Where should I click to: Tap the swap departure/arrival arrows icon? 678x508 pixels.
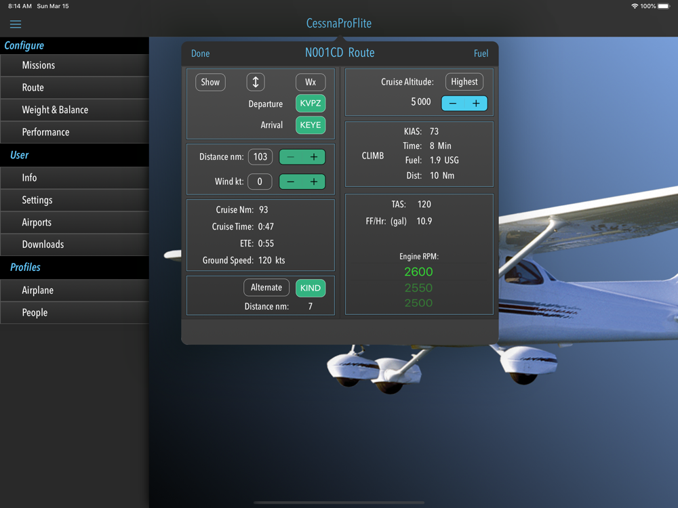click(x=256, y=82)
